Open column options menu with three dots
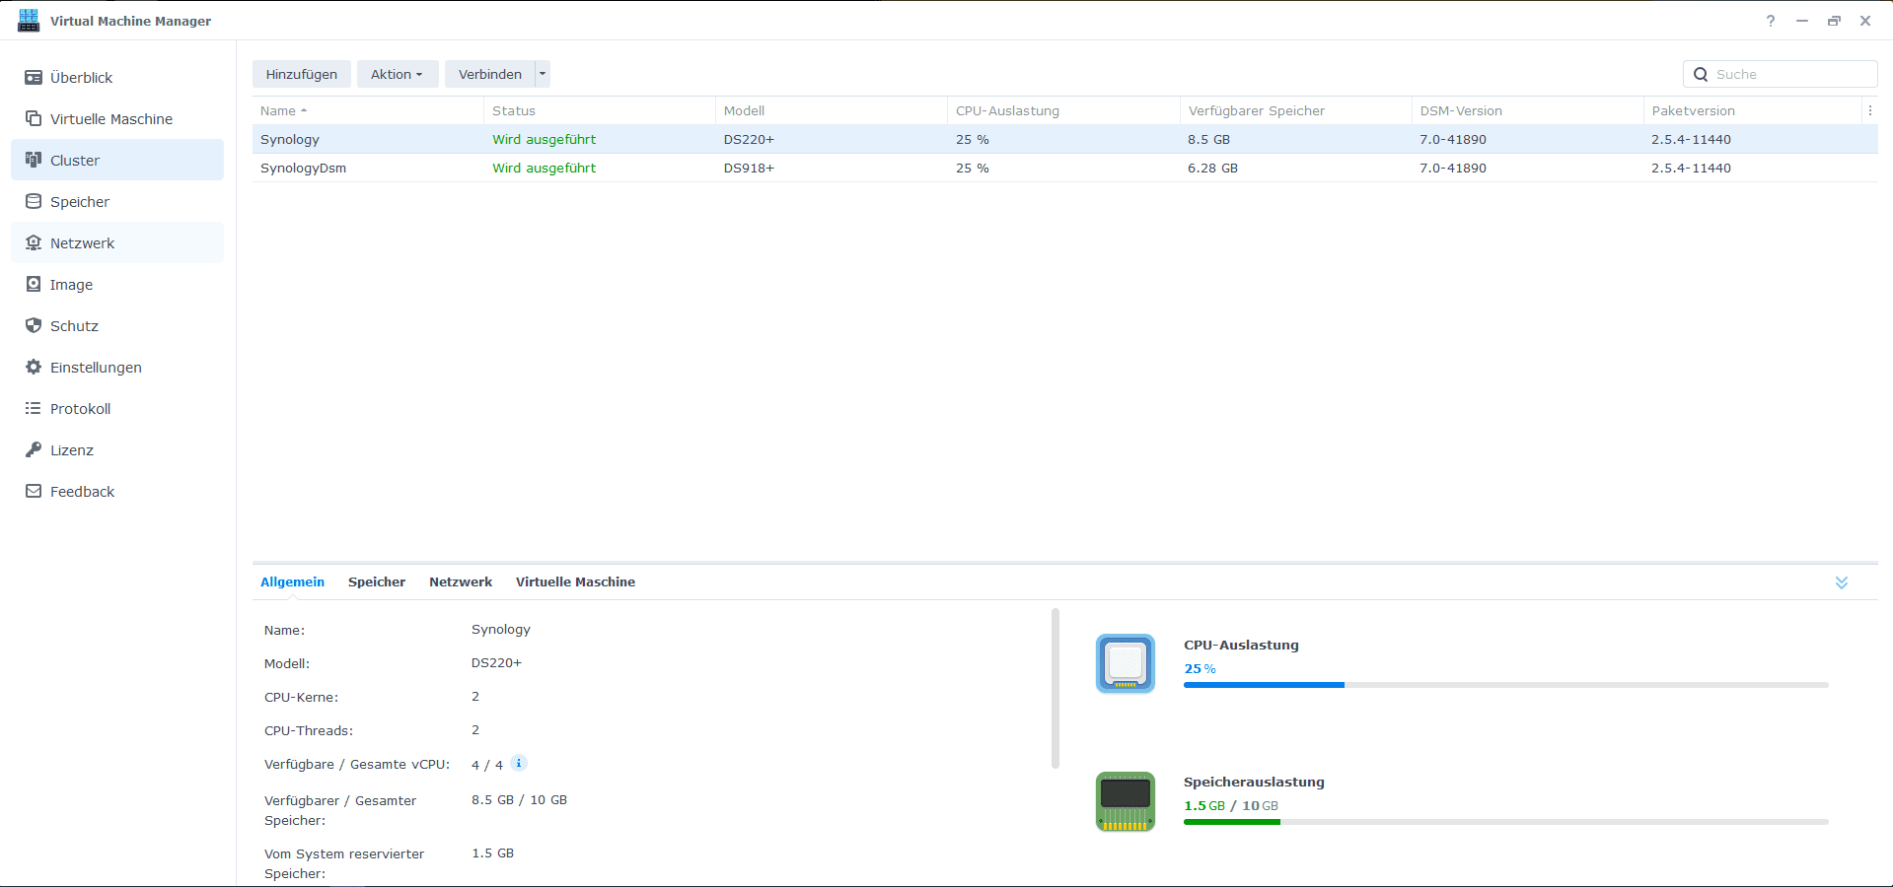This screenshot has height=887, width=1893. tap(1869, 110)
